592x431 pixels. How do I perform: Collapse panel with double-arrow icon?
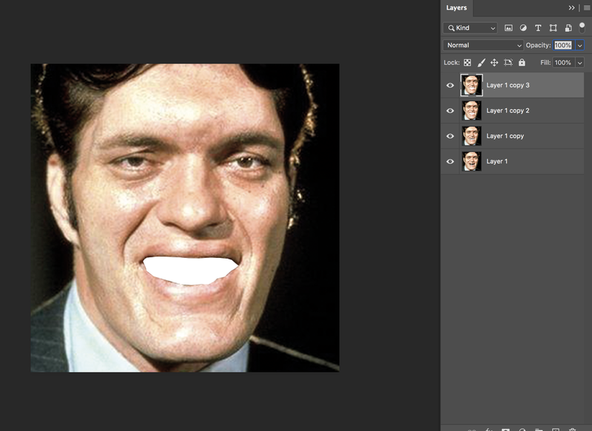[571, 8]
